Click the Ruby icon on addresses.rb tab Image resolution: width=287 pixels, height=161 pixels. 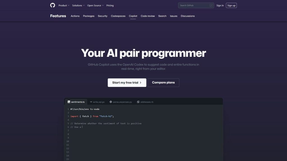(x=138, y=102)
